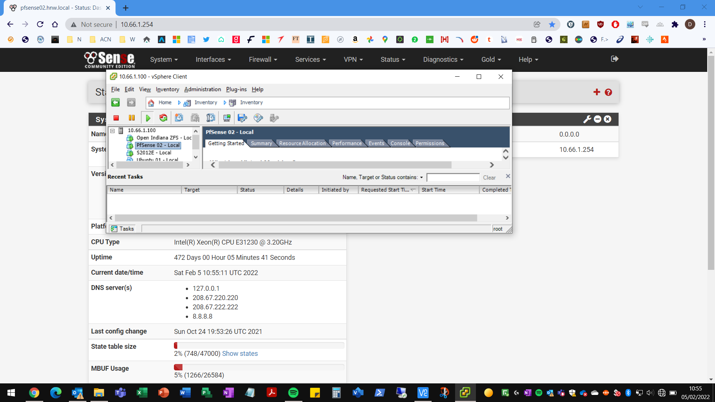Scroll the vSphere inventory panel down

196,157
